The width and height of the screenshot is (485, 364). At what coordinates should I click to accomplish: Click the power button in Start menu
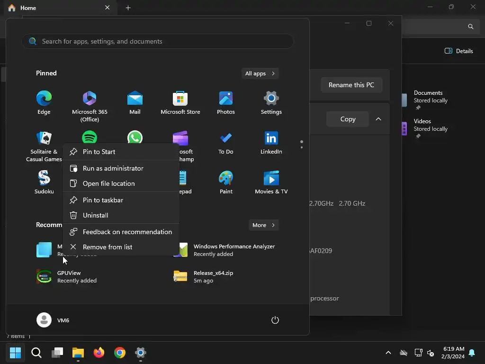coord(275,320)
